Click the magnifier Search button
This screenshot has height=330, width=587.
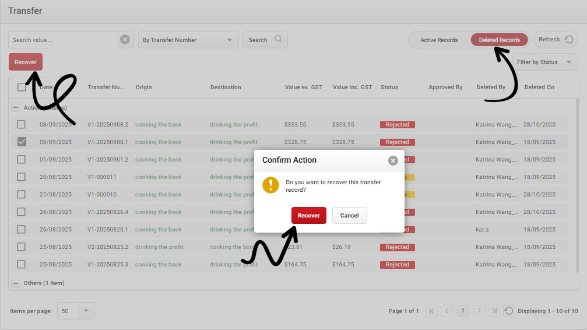click(265, 40)
